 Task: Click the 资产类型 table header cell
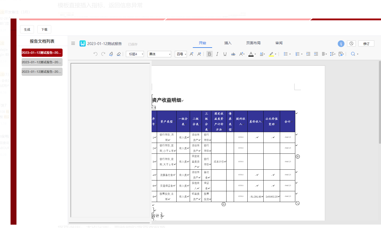click(x=167, y=121)
